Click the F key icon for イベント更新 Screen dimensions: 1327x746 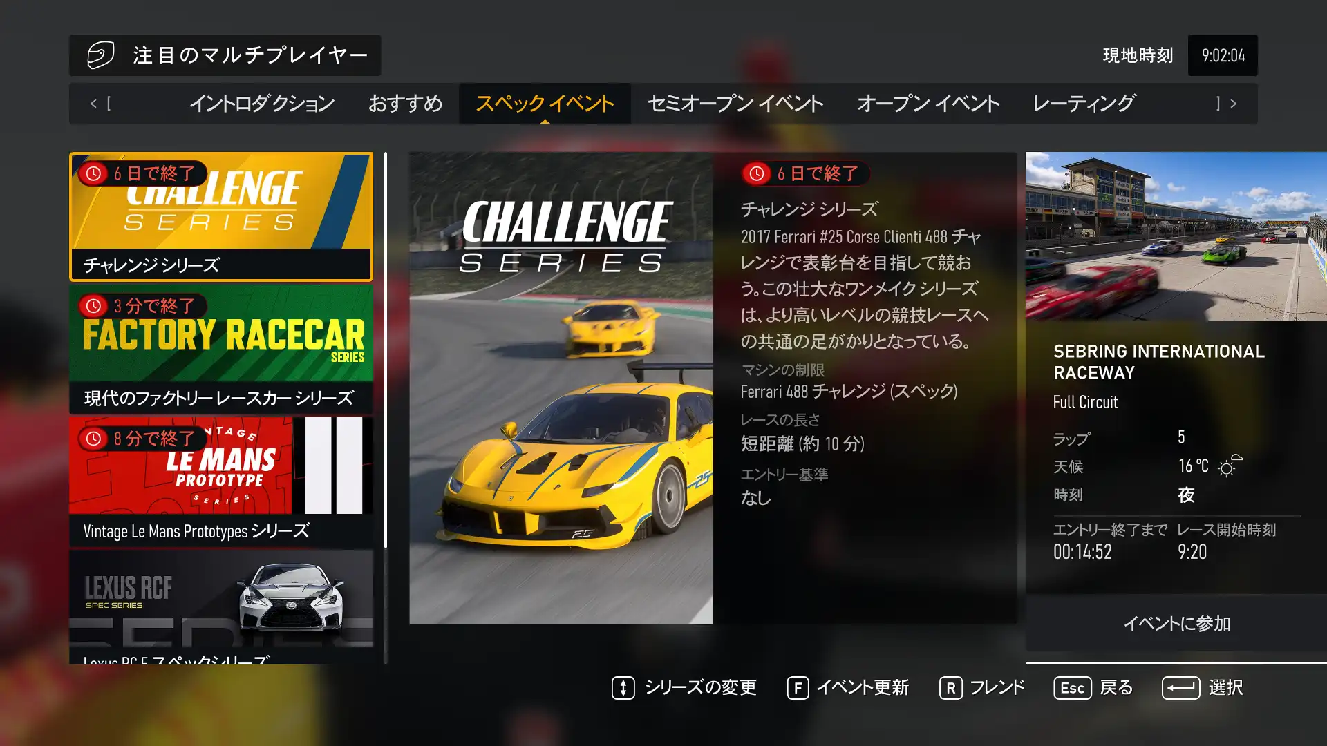tap(798, 688)
